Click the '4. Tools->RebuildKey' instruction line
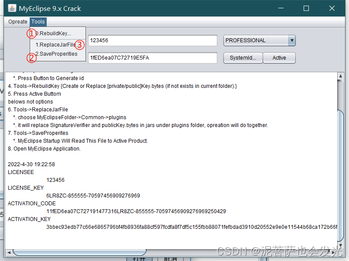Viewport: 349px width, 261px height. tap(123, 86)
